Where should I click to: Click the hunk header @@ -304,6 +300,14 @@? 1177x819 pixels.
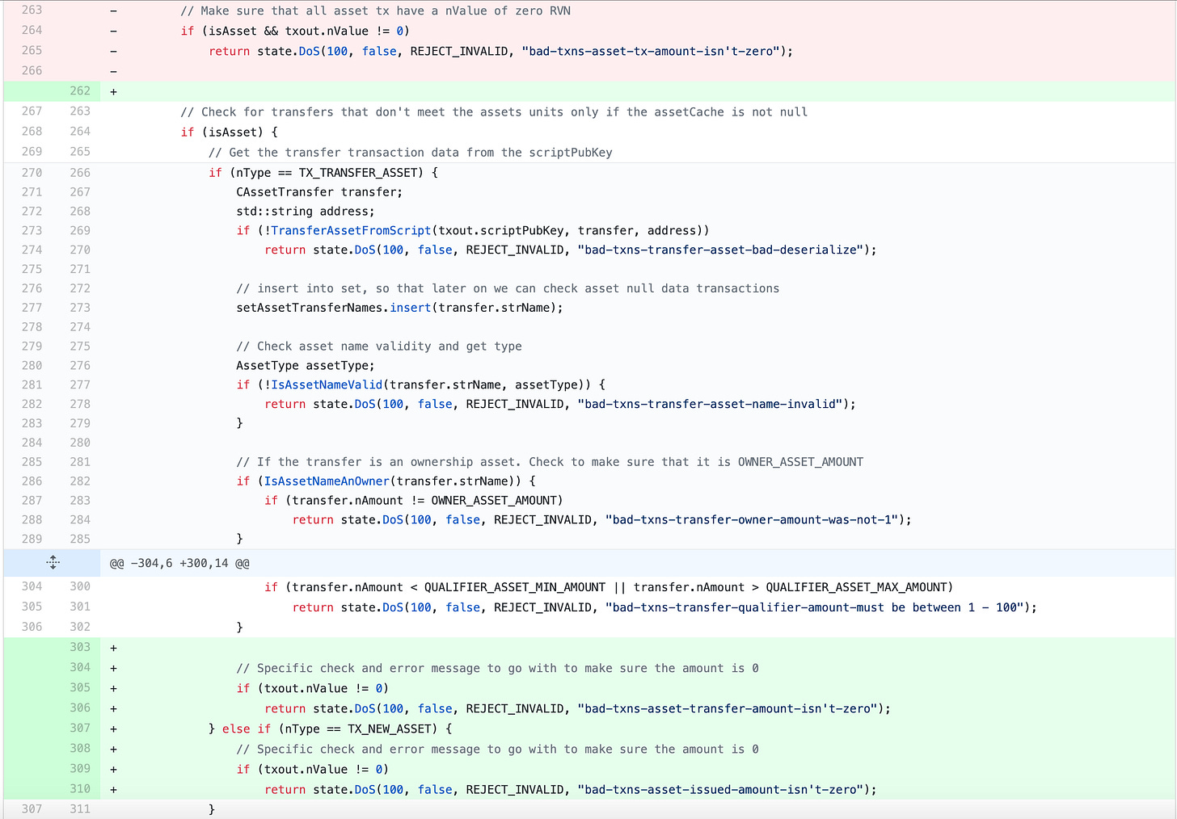[x=179, y=563]
